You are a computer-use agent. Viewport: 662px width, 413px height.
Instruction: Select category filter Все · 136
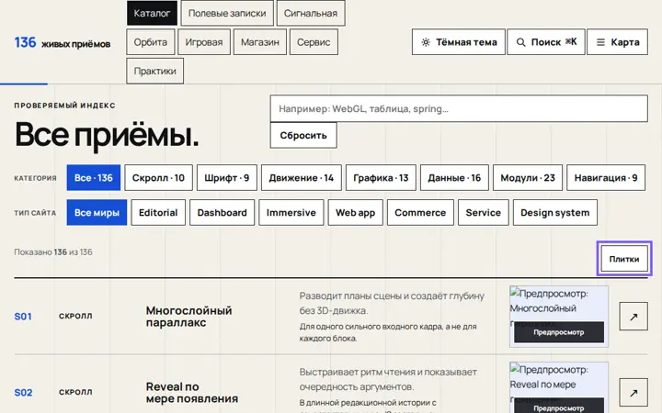point(93,177)
